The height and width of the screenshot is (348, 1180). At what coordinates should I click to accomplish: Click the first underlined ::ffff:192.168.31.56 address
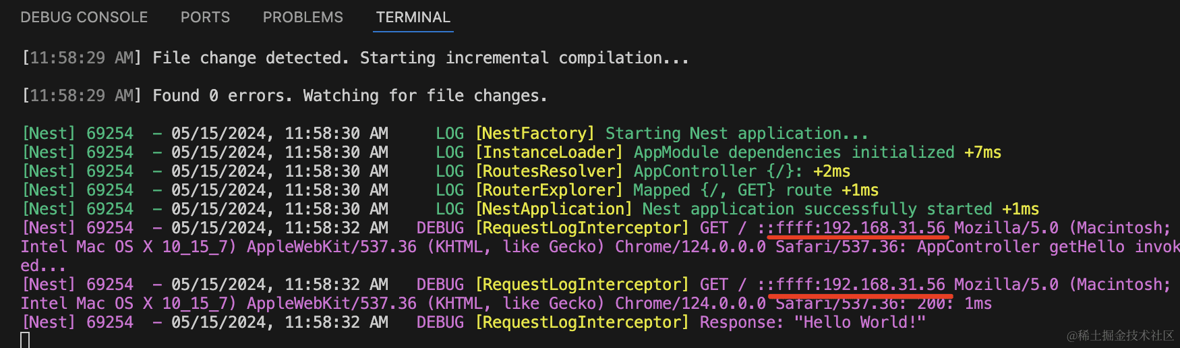coord(852,228)
